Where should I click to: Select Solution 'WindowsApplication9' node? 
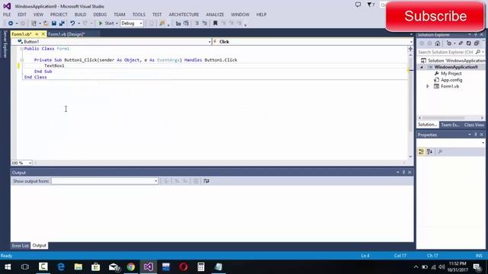pyautogui.click(x=456, y=61)
